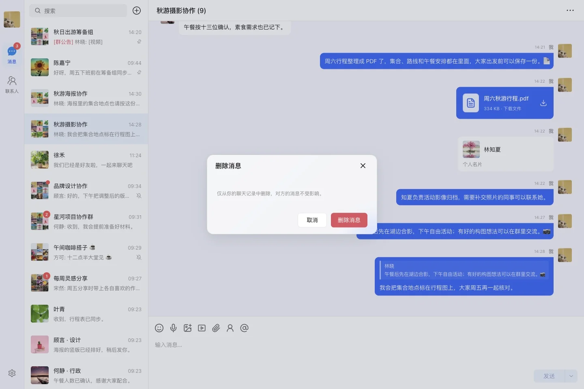
Task: Click the muted bell icon on 午间咖啡搭子
Action: pyautogui.click(x=139, y=257)
